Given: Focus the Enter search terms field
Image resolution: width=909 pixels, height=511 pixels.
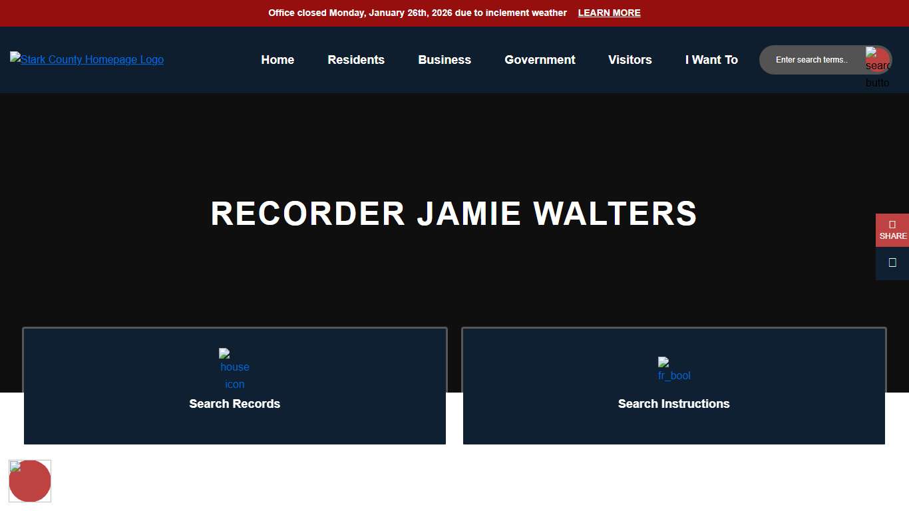Looking at the screenshot, I should tap(812, 60).
